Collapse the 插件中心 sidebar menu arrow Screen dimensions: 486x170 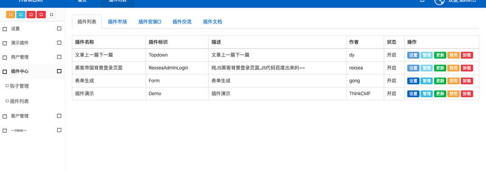(x=59, y=71)
